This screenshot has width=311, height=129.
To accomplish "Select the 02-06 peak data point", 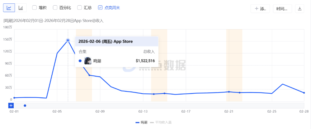I will coord(68,40).
